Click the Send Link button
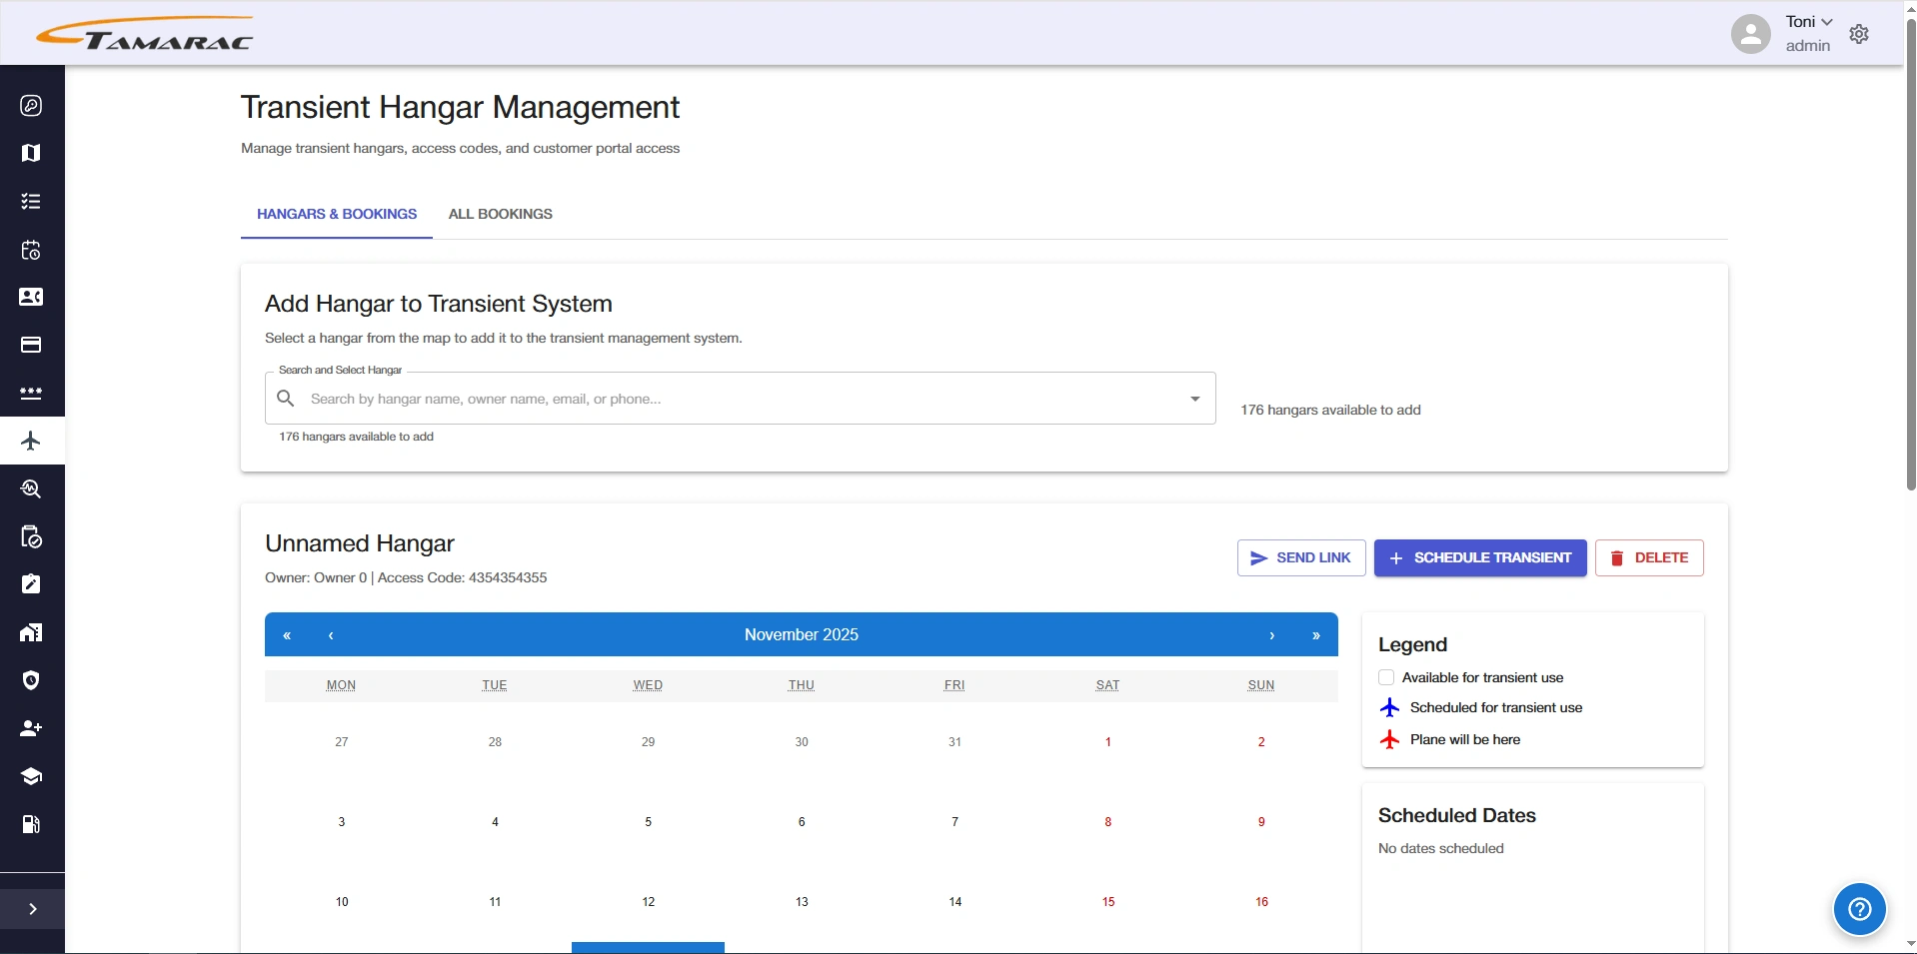Viewport: 1917px width, 954px height. click(1300, 557)
